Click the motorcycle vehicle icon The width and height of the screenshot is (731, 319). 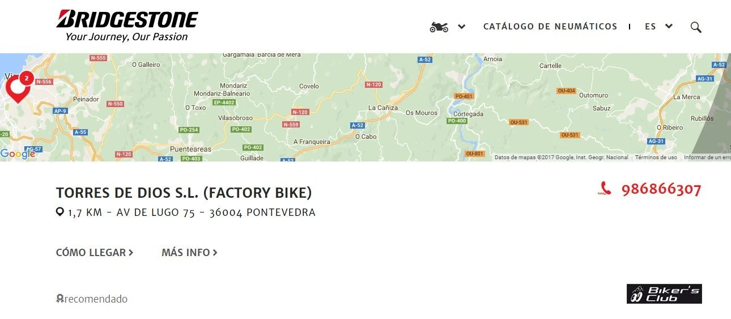pyautogui.click(x=439, y=27)
